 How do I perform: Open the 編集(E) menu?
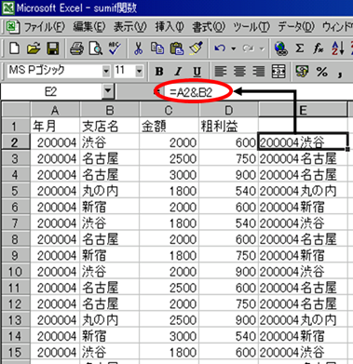pyautogui.click(x=89, y=27)
